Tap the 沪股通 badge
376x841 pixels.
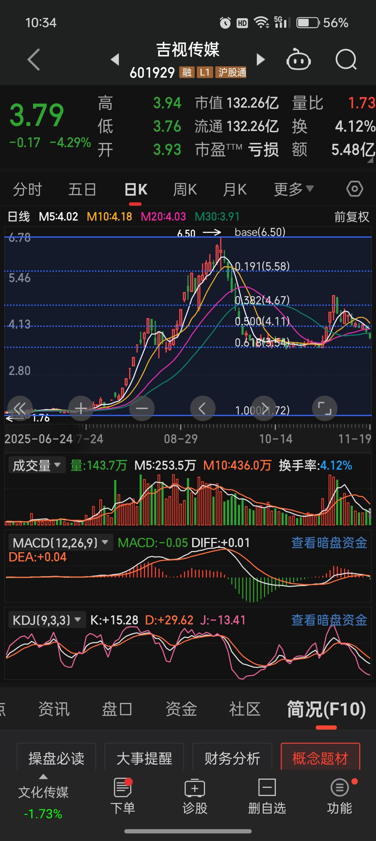point(231,72)
